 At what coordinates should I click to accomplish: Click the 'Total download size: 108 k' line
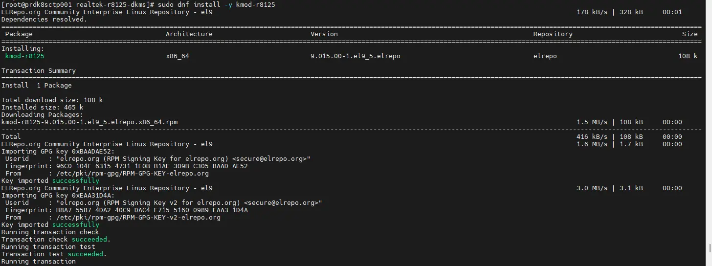point(52,100)
